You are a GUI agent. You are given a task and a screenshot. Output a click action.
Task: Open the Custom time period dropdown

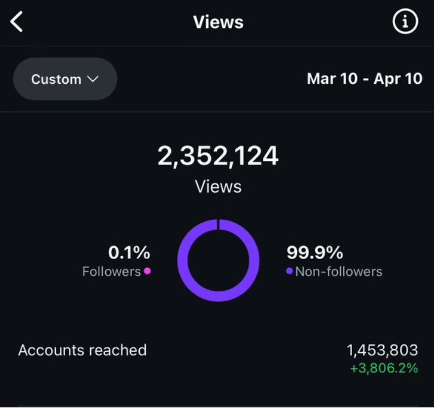click(x=65, y=79)
